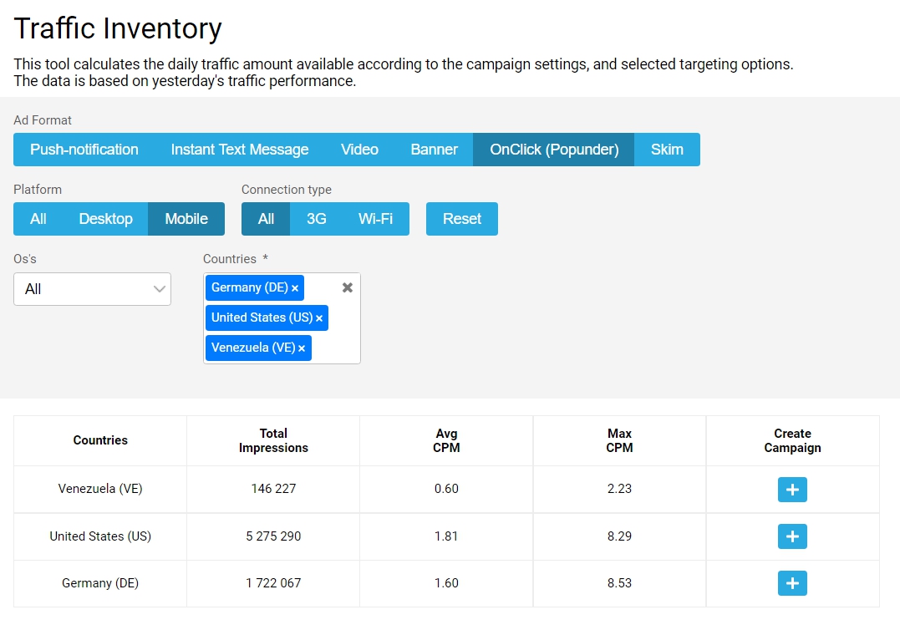
Task: Select Mobile platform option
Action: click(186, 219)
